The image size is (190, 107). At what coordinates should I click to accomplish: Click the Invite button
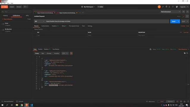point(100,7)
